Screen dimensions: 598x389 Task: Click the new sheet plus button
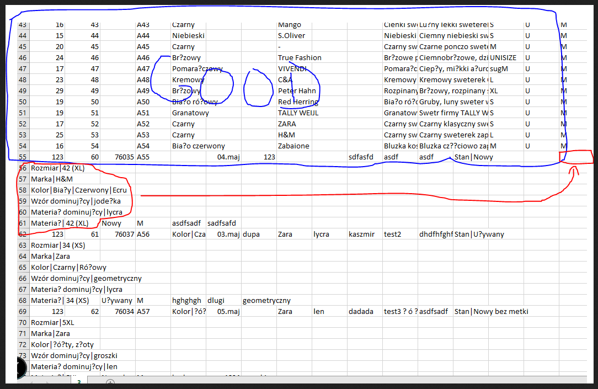110,382
